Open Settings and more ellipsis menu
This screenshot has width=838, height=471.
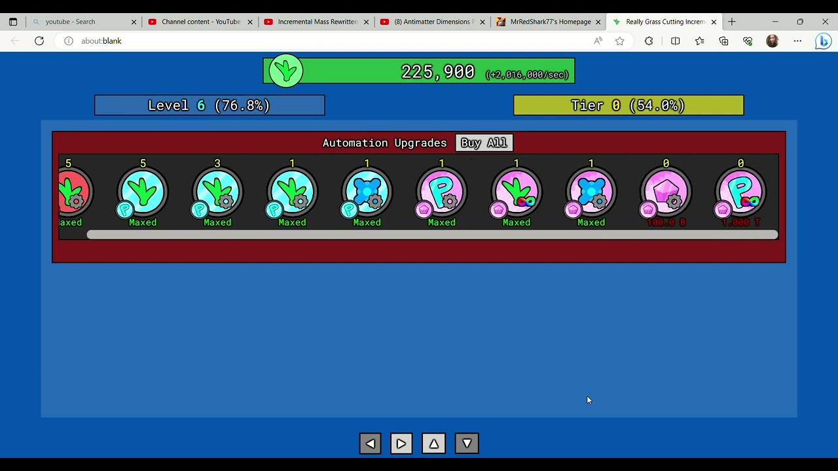pyautogui.click(x=797, y=41)
